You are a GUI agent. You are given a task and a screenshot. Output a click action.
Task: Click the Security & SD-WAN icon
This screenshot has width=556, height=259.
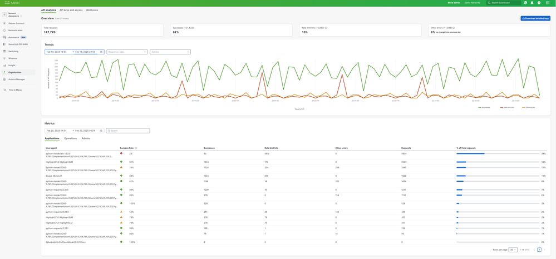point(5,44)
